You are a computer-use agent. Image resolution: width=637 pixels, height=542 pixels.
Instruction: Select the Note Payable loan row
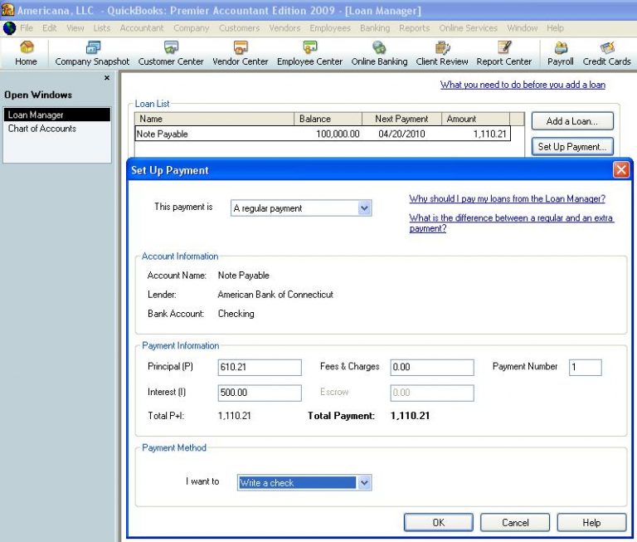pos(323,134)
